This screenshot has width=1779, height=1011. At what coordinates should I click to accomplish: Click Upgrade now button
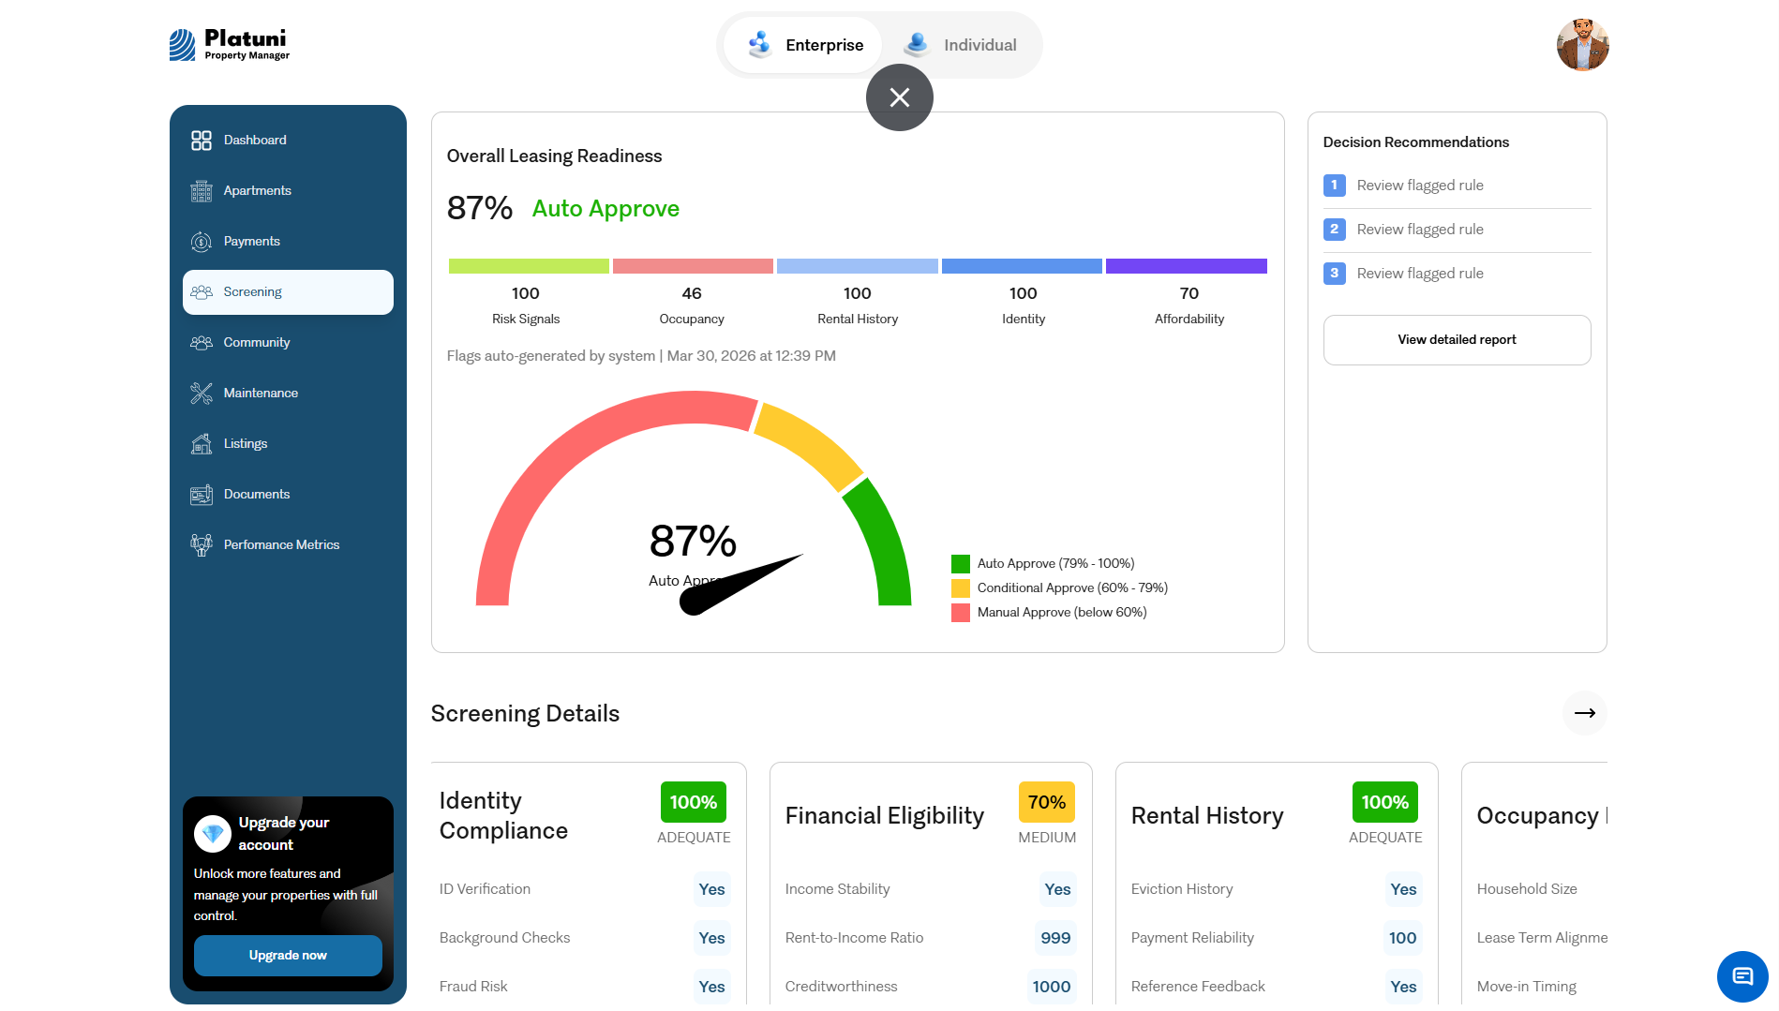coord(288,956)
